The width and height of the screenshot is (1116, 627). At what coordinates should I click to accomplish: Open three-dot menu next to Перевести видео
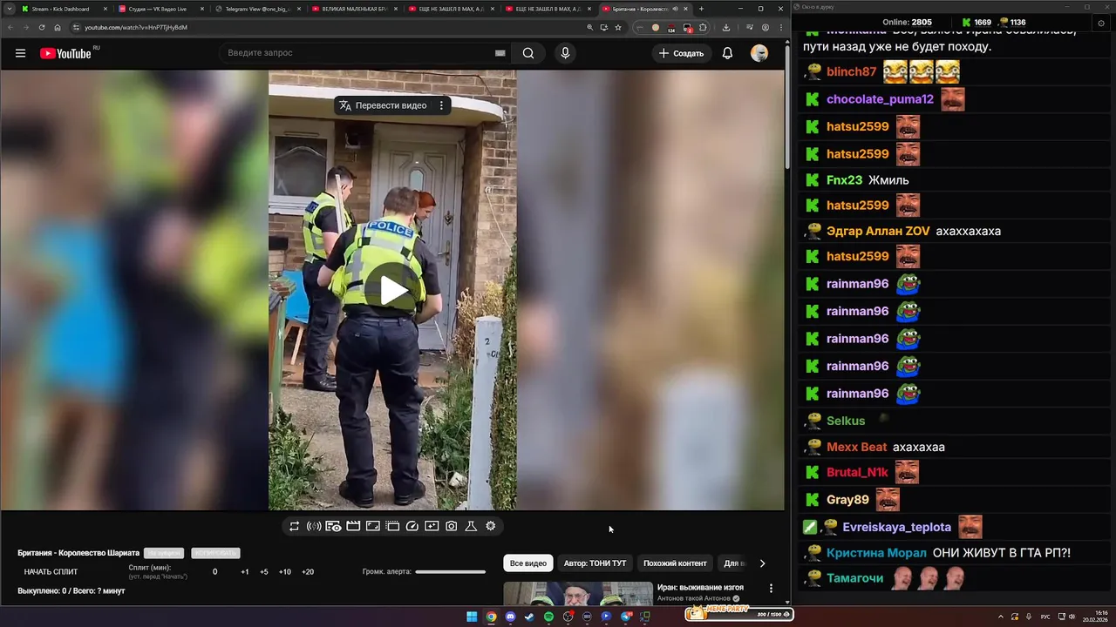click(x=441, y=105)
